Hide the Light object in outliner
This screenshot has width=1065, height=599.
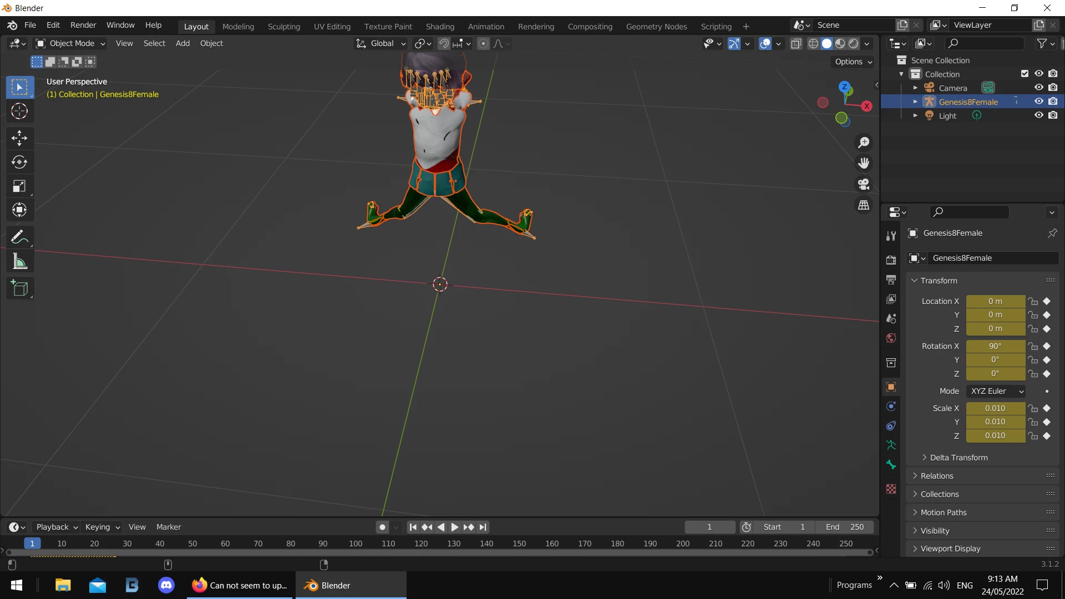click(1039, 115)
